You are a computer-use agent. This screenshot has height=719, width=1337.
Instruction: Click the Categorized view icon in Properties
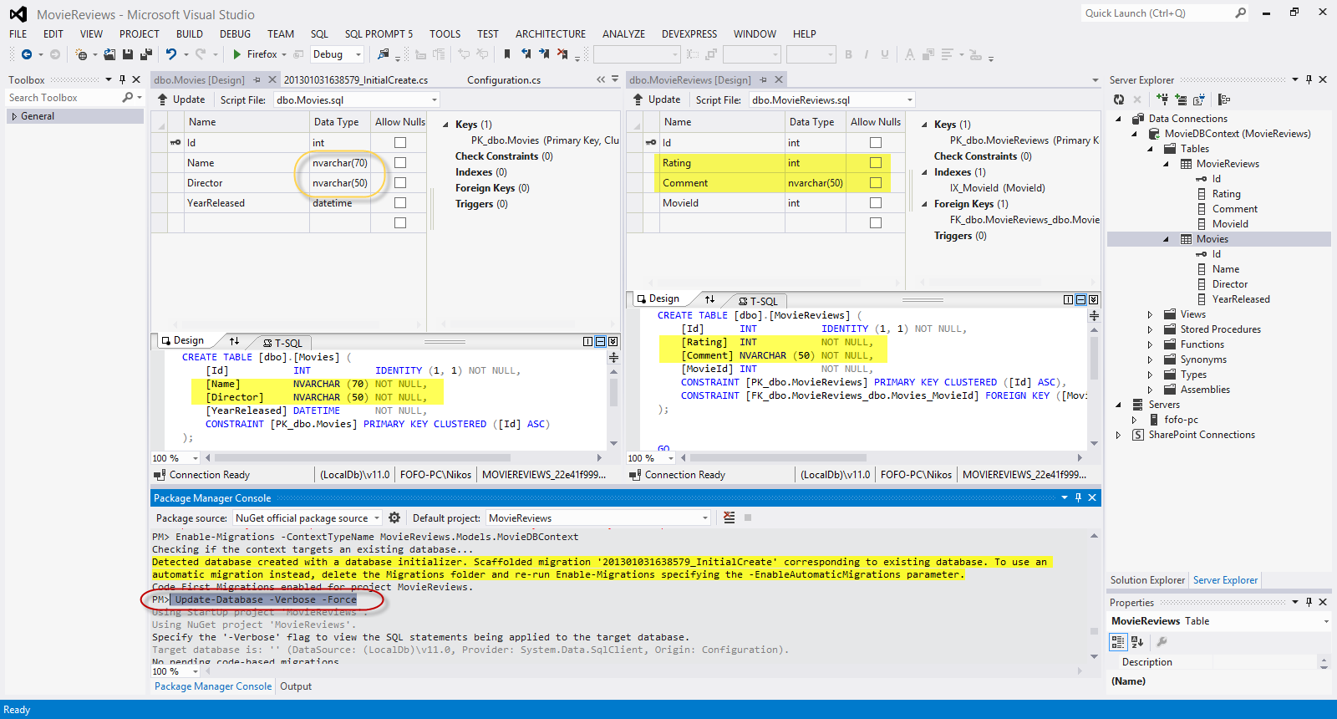click(x=1118, y=642)
